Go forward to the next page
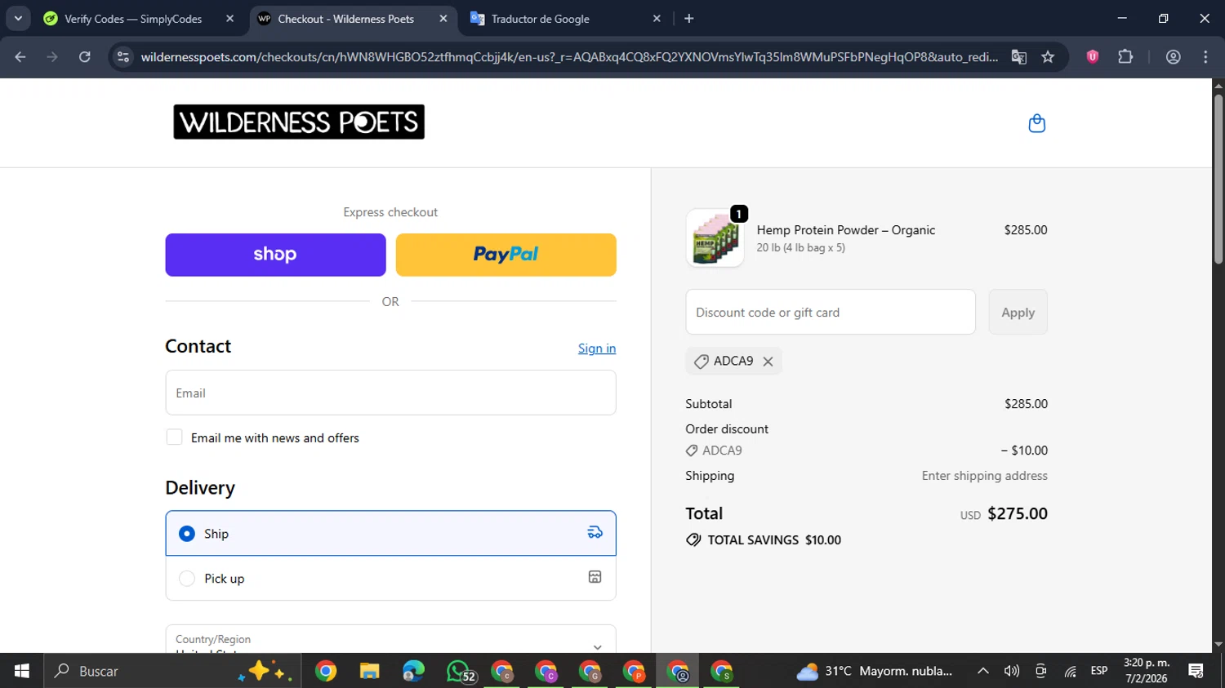The width and height of the screenshot is (1225, 688). [x=52, y=57]
